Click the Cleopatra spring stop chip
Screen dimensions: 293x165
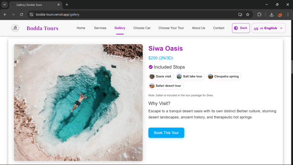(224, 76)
